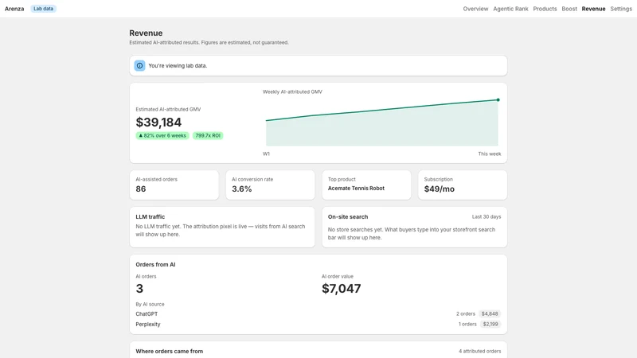Click the Lab data badge
This screenshot has height=358, width=637.
(43, 9)
